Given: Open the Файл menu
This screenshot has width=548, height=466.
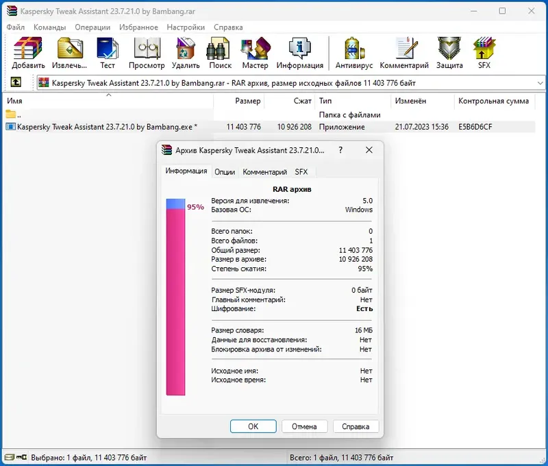Looking at the screenshot, I should click(15, 27).
